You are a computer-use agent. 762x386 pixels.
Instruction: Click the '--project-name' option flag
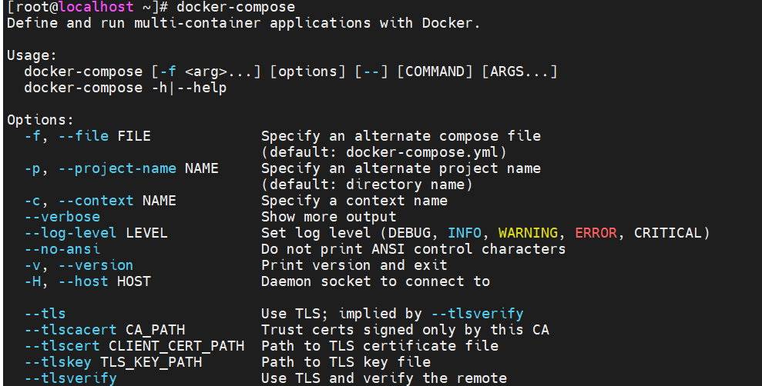117,168
